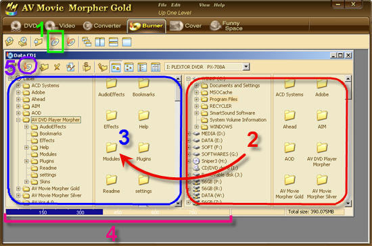This screenshot has width=372, height=246.
Task: Select the details list view icon
Action: pos(156,67)
